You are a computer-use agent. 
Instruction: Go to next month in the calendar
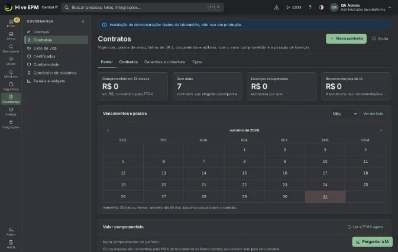pyautogui.click(x=381, y=130)
